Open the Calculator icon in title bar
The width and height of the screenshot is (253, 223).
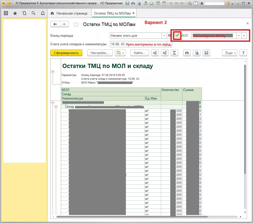pos(158,3)
